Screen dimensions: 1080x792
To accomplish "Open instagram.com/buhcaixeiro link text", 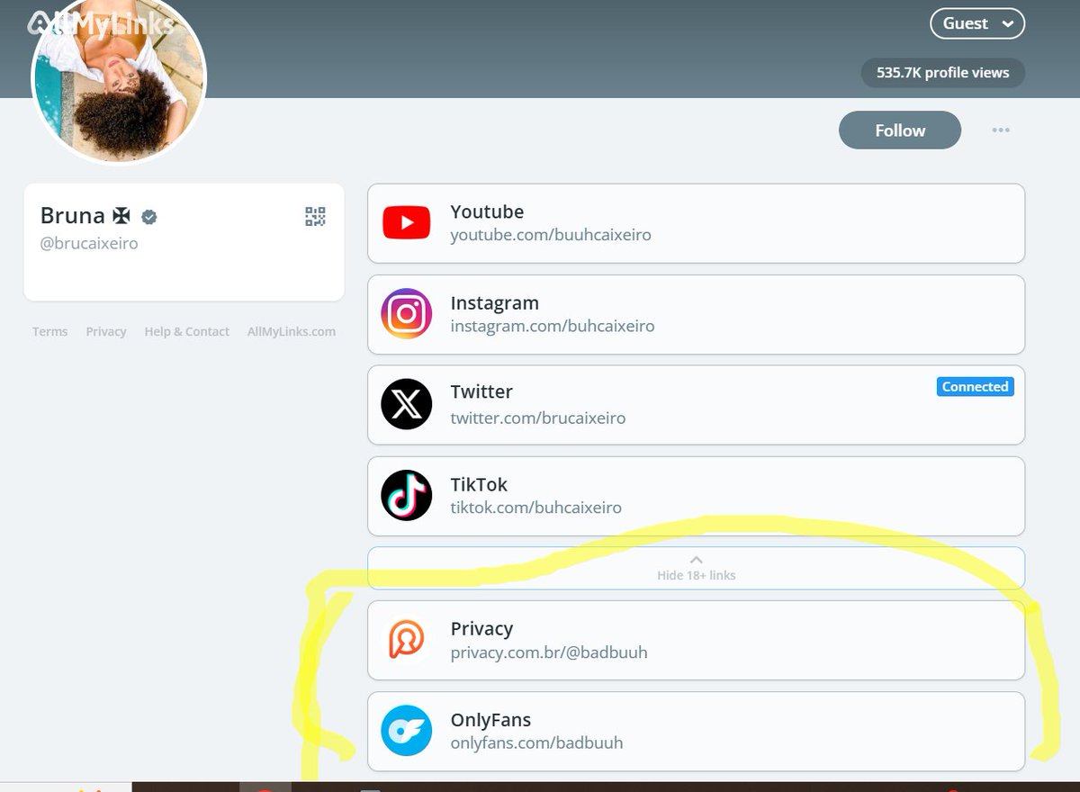I will pos(553,326).
